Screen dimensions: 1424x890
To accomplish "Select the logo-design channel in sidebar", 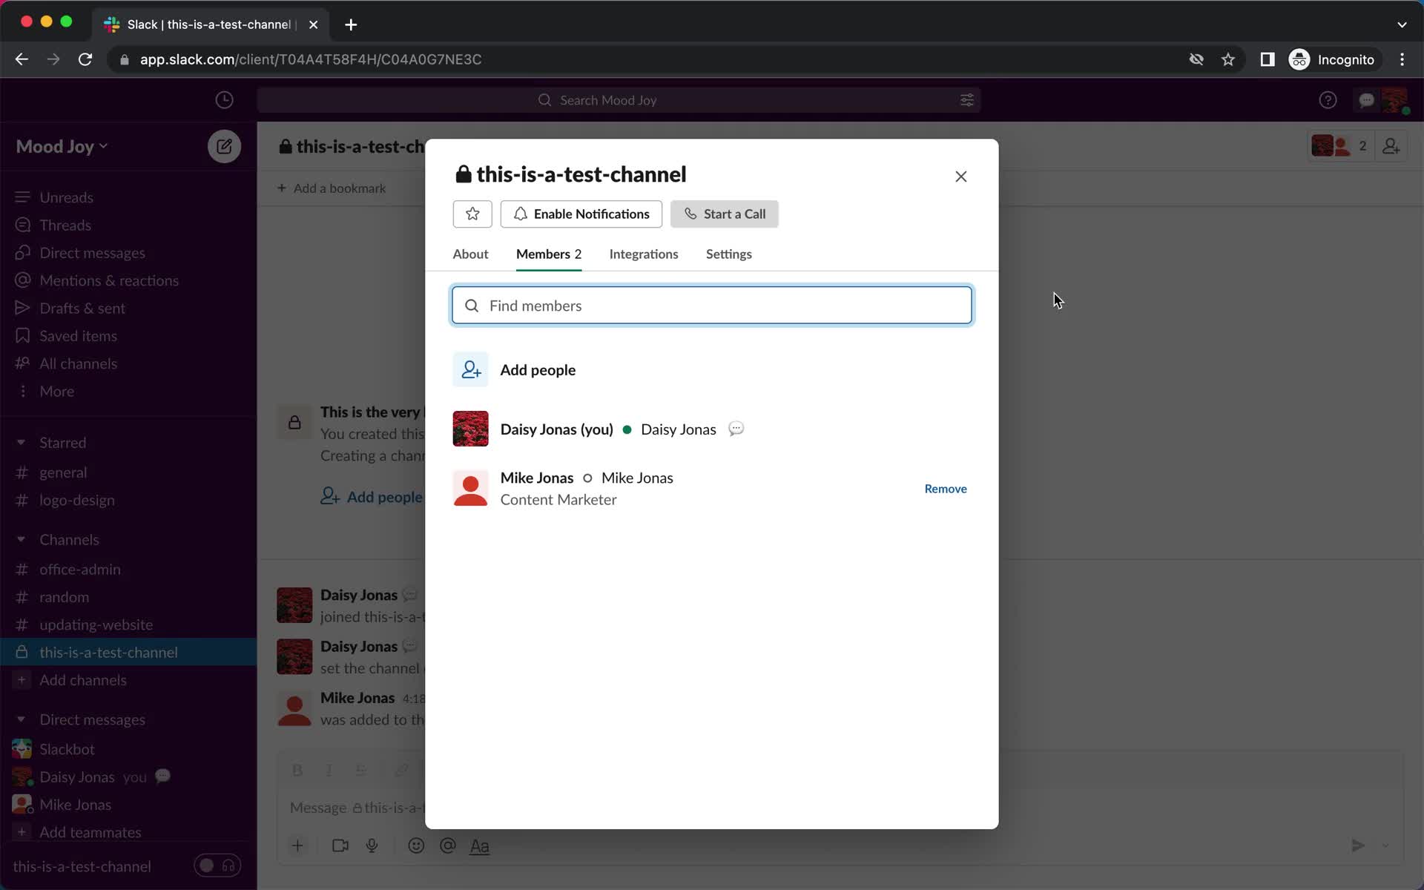I will (77, 501).
